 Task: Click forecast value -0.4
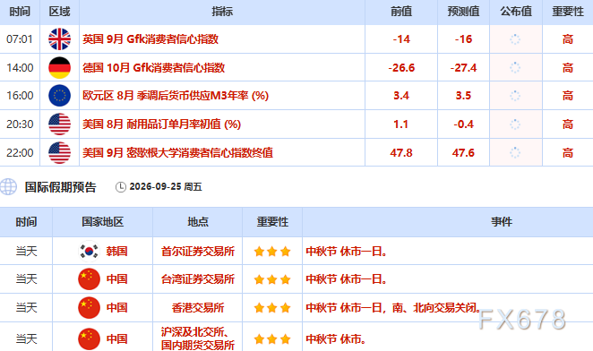[463, 124]
